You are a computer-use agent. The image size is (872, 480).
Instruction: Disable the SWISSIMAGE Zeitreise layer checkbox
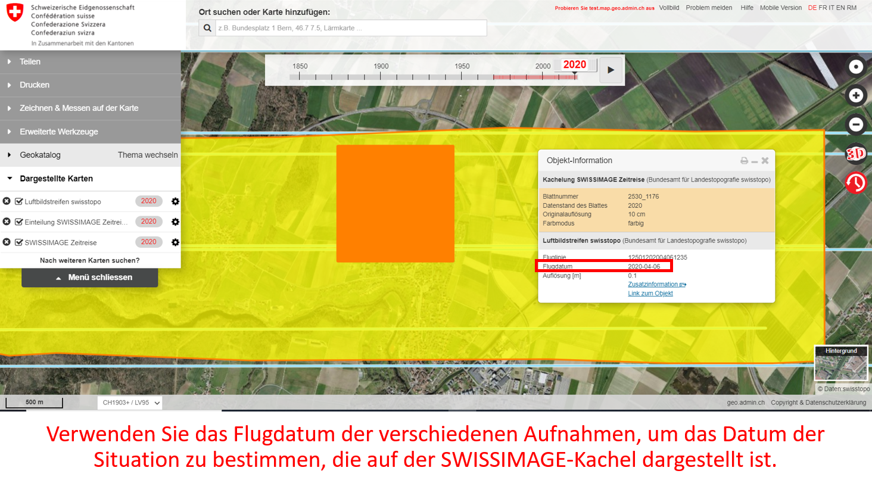point(18,242)
